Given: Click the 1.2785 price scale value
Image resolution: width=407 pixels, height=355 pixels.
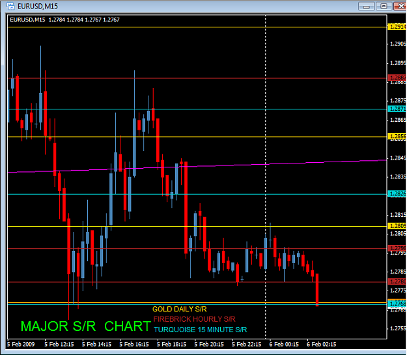Looking at the screenshot, I should tap(398, 272).
